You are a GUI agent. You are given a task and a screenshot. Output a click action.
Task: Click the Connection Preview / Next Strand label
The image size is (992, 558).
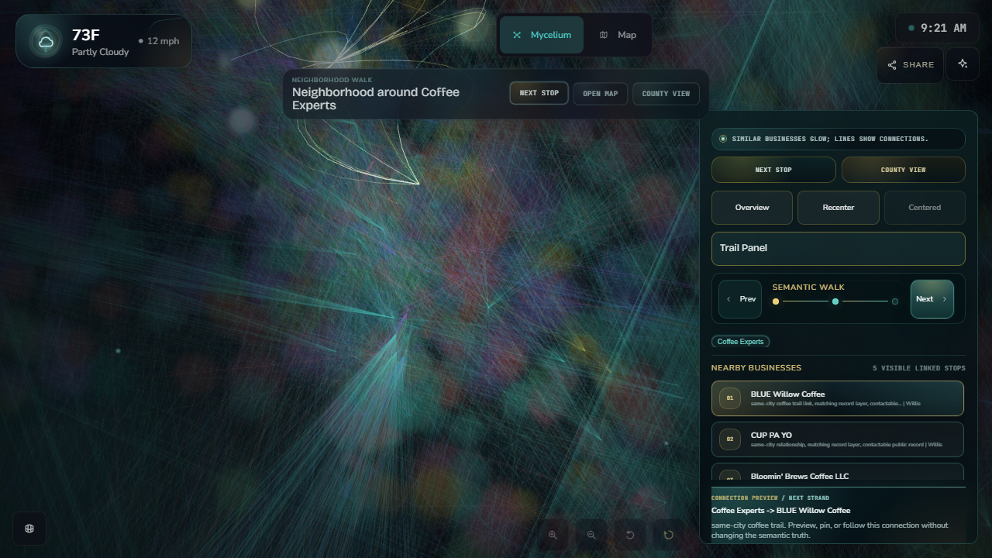(x=770, y=498)
